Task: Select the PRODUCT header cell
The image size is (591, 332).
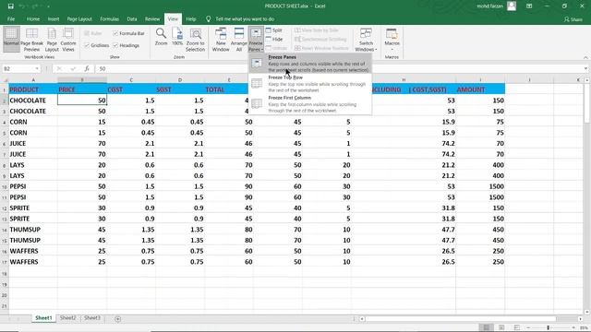Action: 33,89
